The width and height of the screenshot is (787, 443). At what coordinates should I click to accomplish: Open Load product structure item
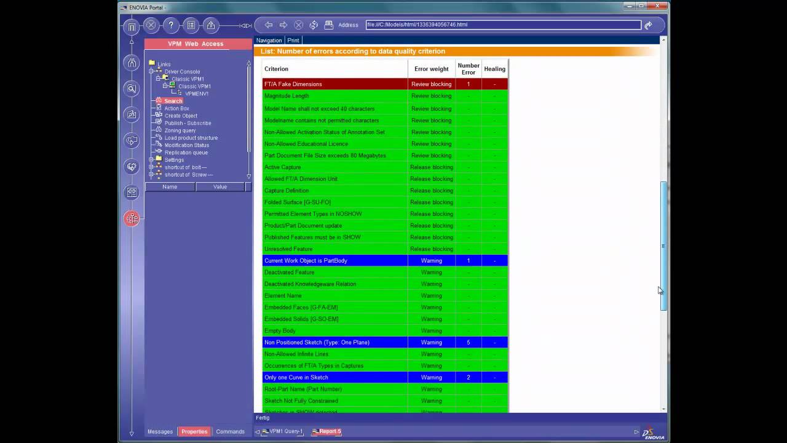(191, 138)
